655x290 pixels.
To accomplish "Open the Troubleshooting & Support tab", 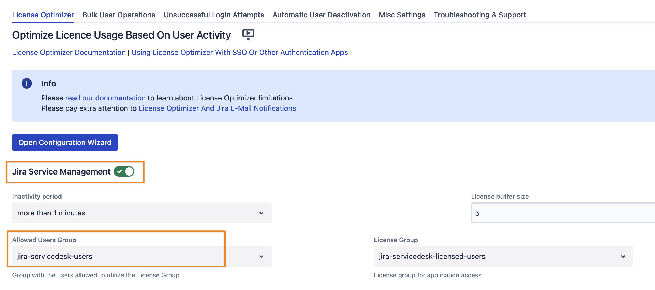I will tap(480, 15).
